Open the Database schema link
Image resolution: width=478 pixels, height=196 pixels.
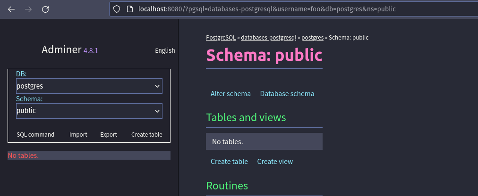click(x=287, y=94)
